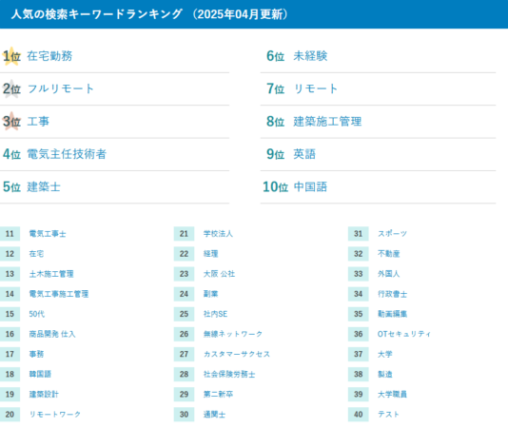
Task: Open the 建築施工管理 keyword link
Action: coord(327,122)
